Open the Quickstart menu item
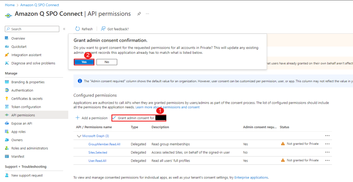353x182 pixels. [x=19, y=47]
